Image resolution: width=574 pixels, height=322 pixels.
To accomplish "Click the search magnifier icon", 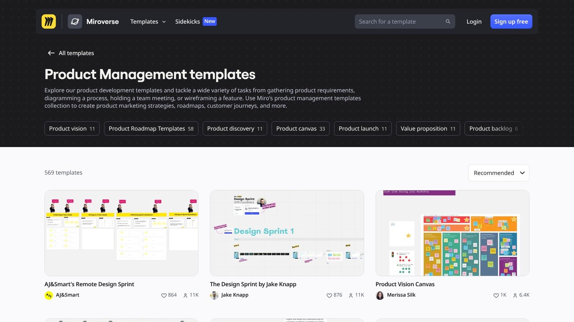I will [448, 21].
